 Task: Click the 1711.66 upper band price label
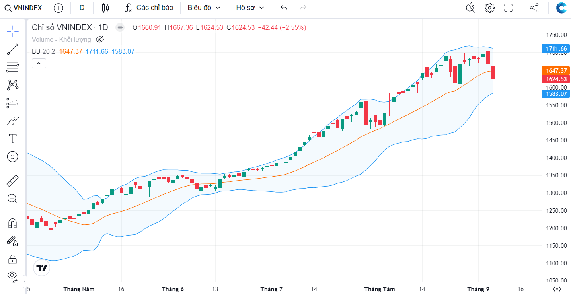[x=556, y=49]
